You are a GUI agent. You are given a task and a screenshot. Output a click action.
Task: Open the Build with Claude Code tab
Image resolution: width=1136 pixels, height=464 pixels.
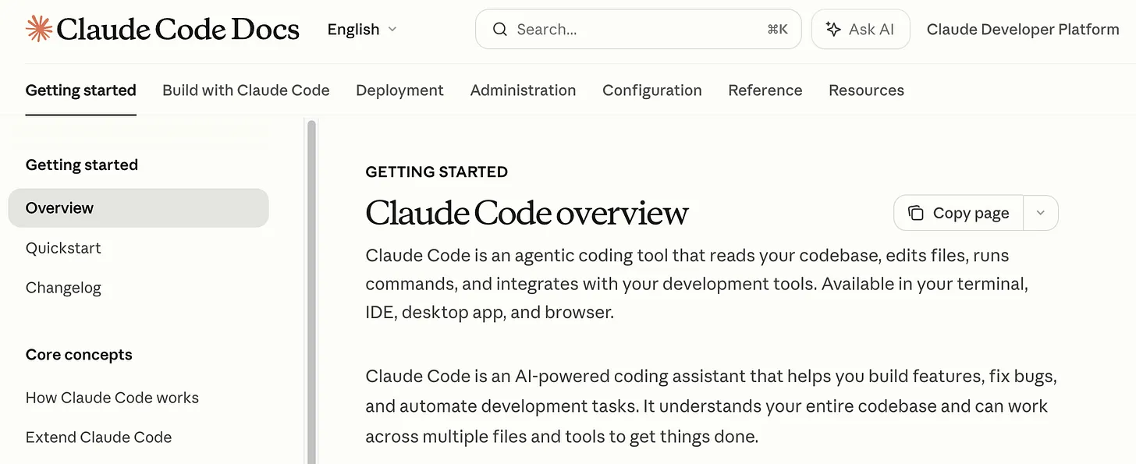(246, 90)
